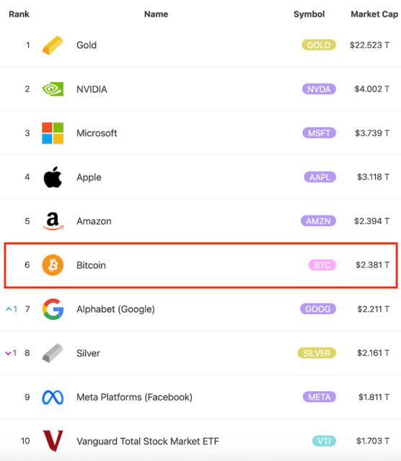
Task: Select the orange Bitcoin icon
Action: click(x=53, y=265)
